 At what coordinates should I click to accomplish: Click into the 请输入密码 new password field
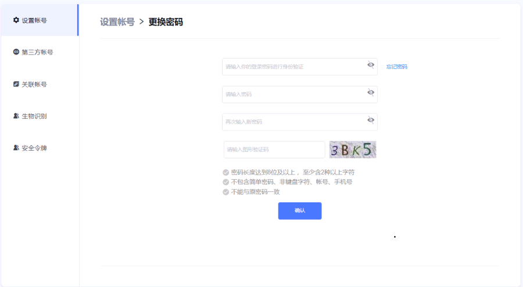tap(293, 95)
